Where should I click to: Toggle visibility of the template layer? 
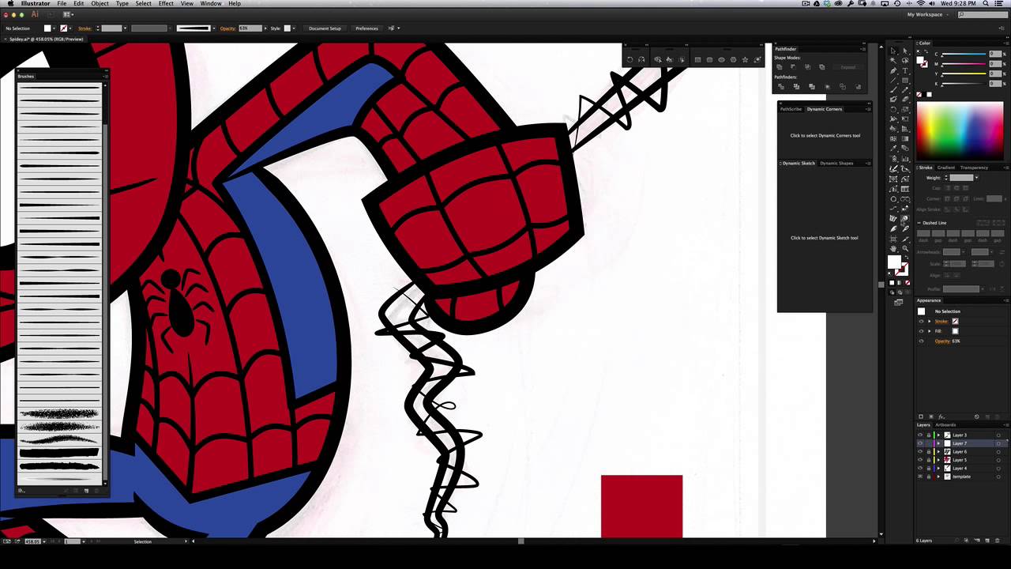pos(920,476)
